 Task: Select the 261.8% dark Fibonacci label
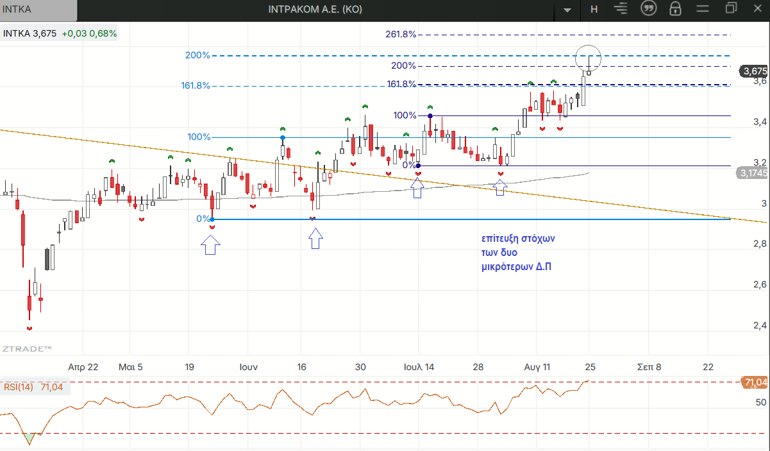(x=401, y=34)
